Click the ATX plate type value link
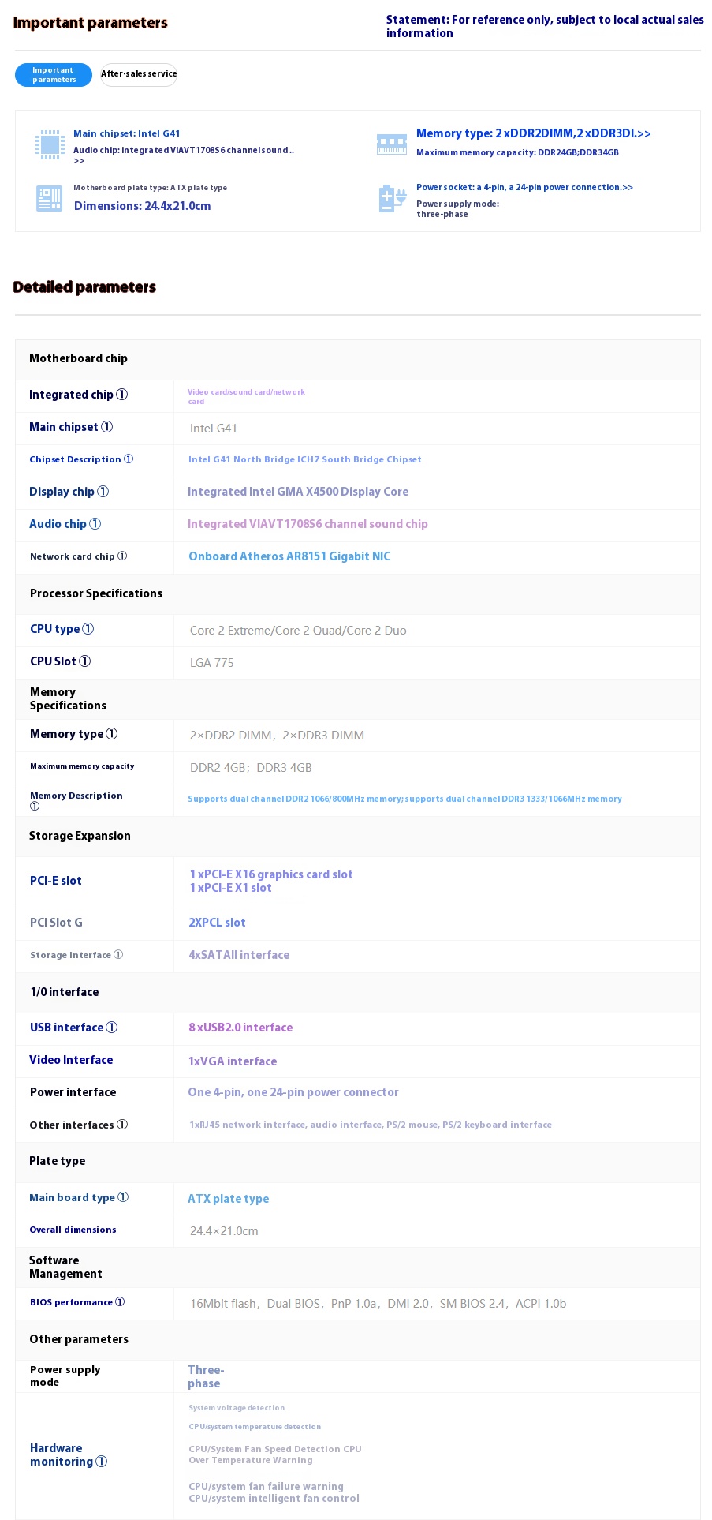The height and width of the screenshot is (1520, 712). [x=229, y=1199]
